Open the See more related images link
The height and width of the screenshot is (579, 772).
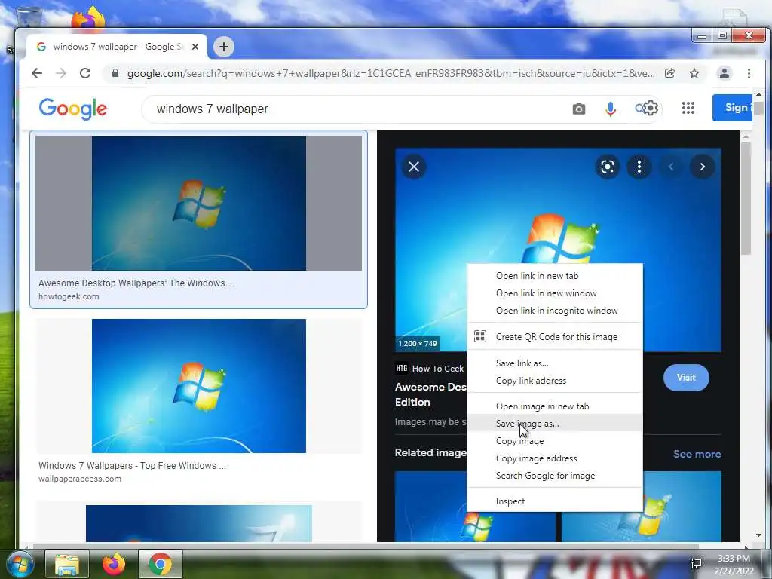697,454
